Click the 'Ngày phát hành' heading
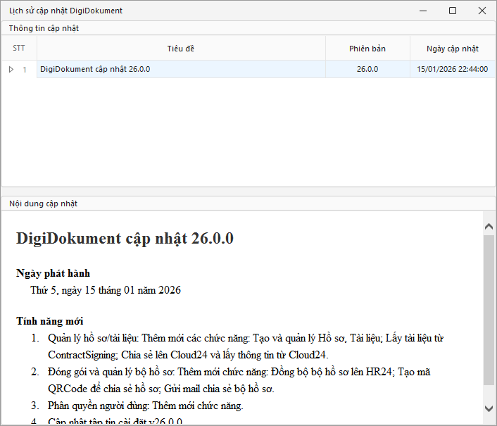This screenshot has height=426, width=497. coord(54,273)
